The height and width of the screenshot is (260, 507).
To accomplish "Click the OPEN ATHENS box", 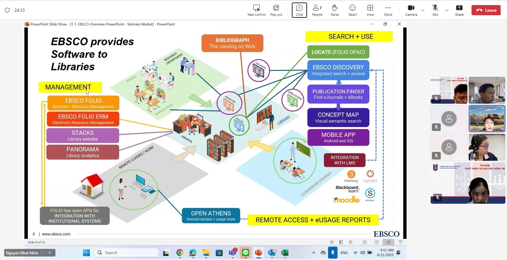I will click(211, 216).
